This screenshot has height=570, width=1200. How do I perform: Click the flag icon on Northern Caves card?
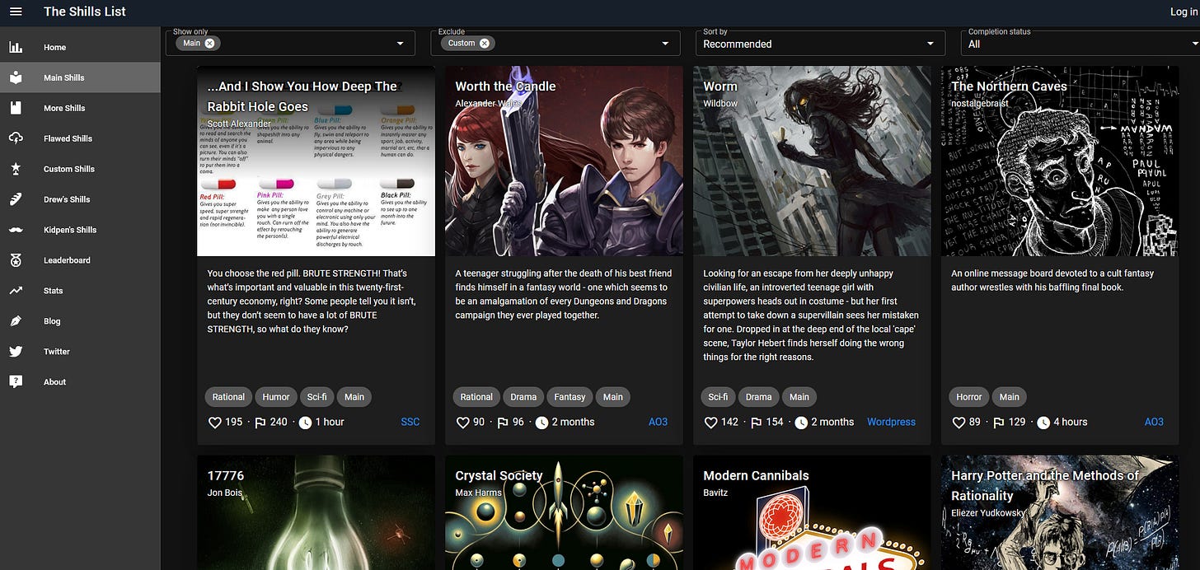click(x=998, y=423)
